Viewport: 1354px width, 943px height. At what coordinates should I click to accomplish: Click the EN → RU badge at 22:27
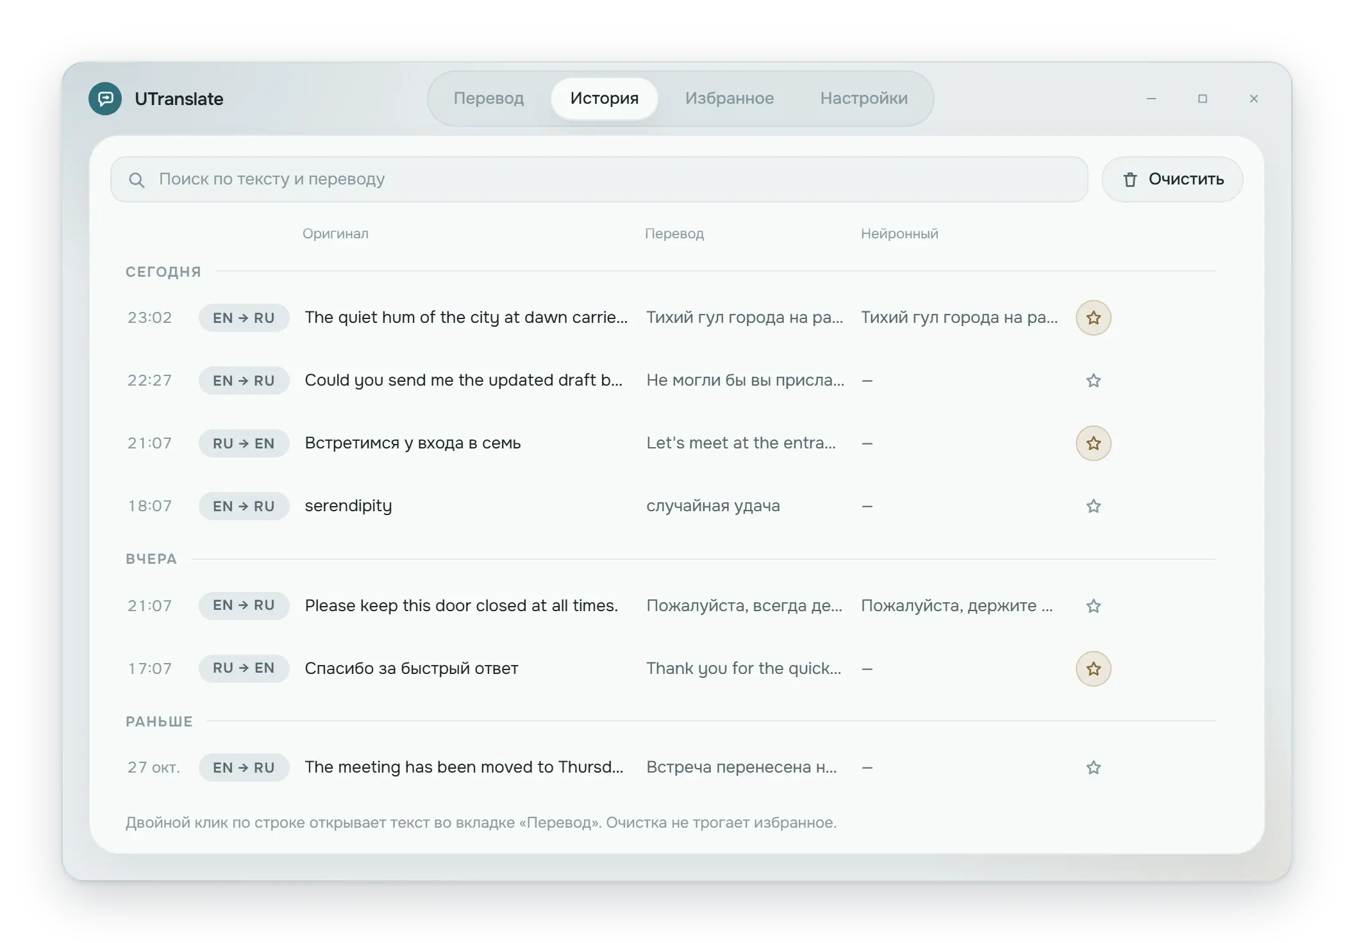(244, 381)
